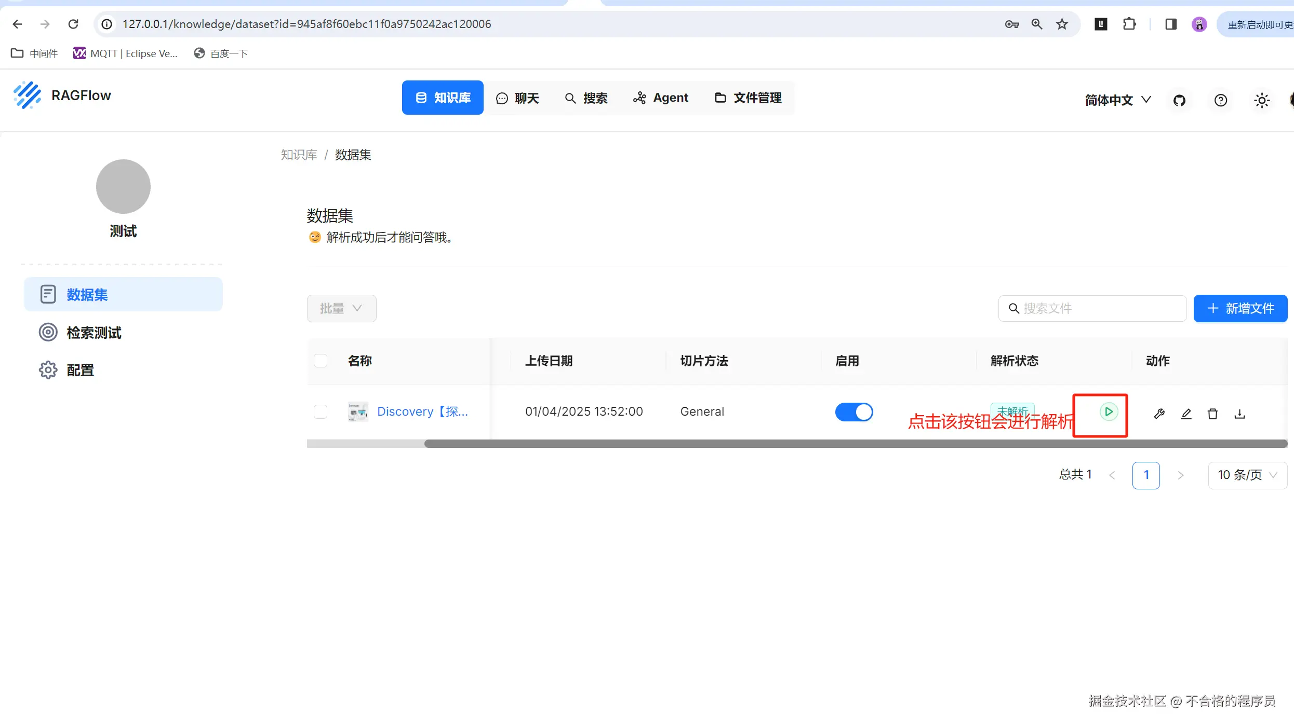Image resolution: width=1294 pixels, height=726 pixels.
Task: Check the select-all header checkbox
Action: click(x=321, y=361)
